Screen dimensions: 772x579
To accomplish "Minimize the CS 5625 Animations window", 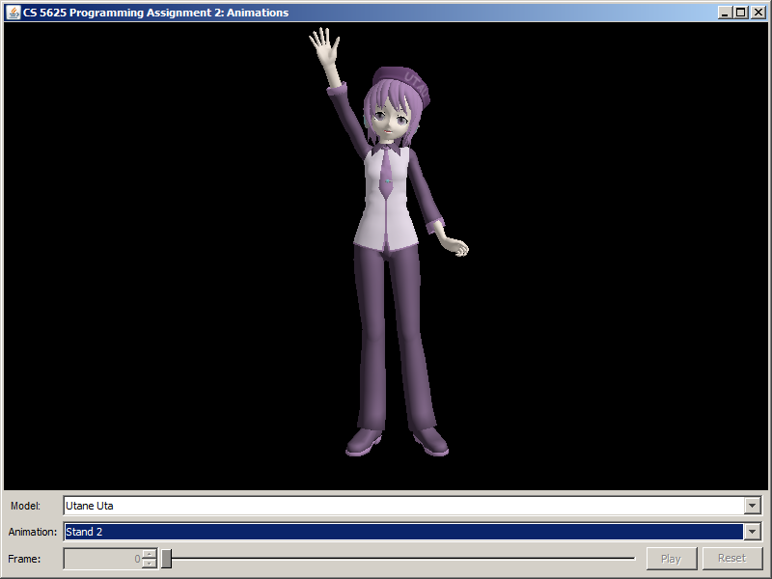I will coord(725,13).
